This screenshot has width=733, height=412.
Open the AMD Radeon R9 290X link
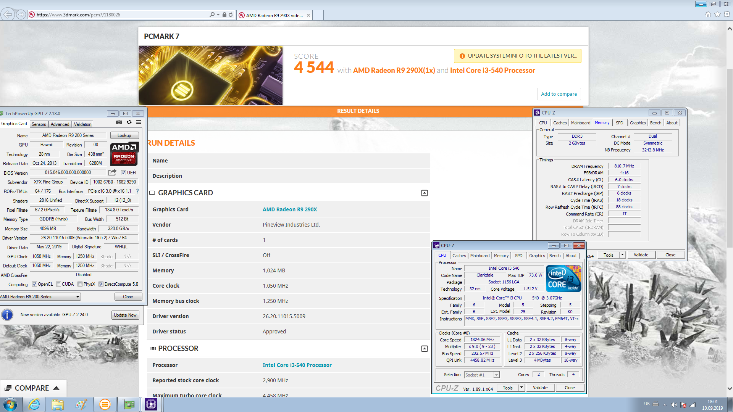point(290,209)
